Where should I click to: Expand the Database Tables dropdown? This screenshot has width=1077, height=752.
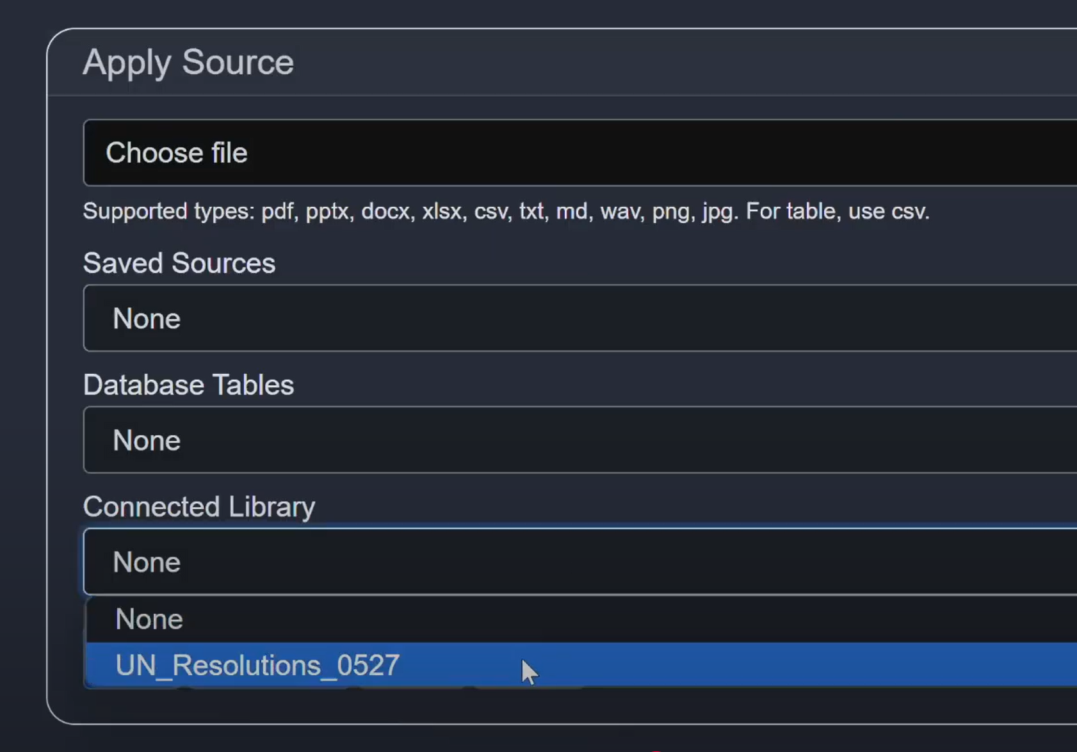coord(576,440)
